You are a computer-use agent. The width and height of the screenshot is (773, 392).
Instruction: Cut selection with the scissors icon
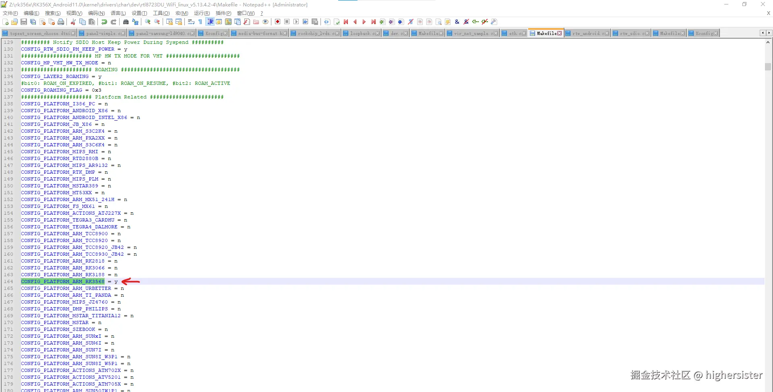[73, 22]
